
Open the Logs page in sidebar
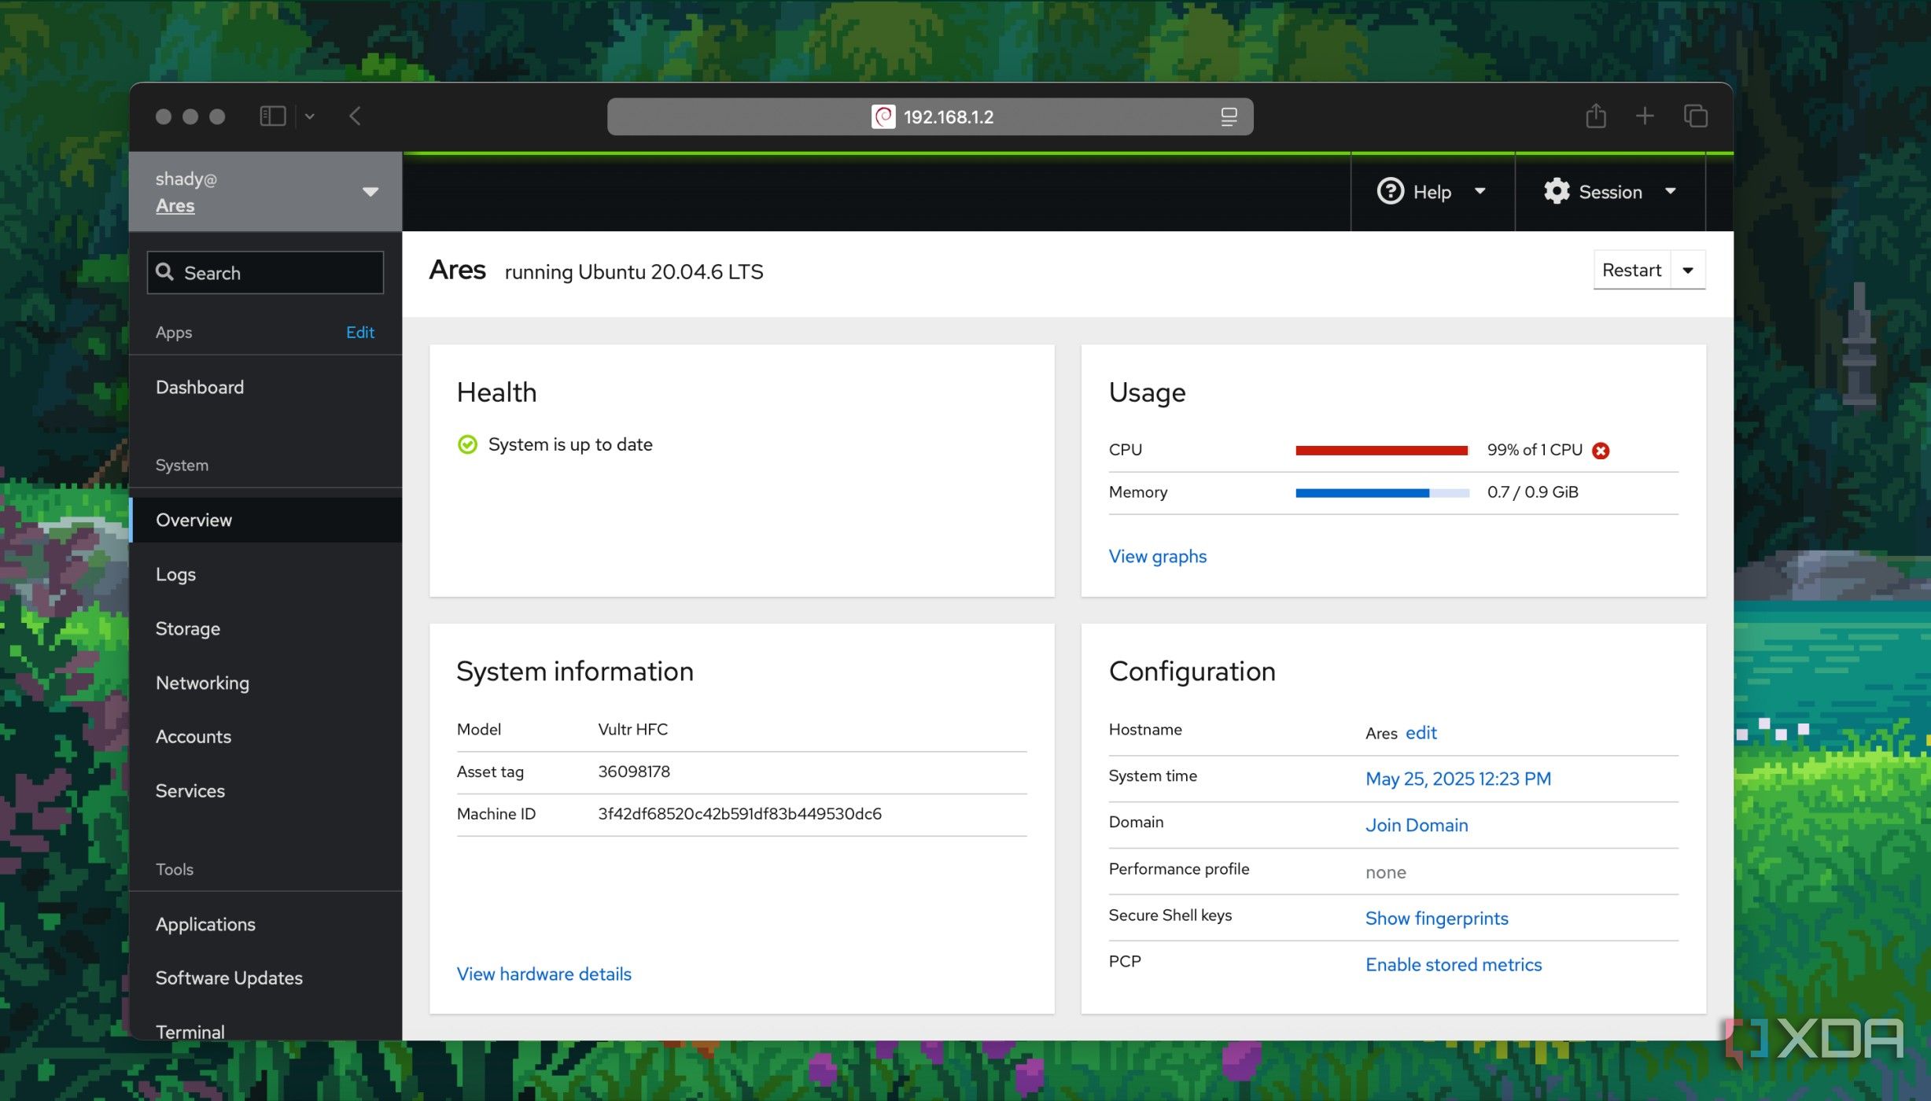(x=175, y=574)
